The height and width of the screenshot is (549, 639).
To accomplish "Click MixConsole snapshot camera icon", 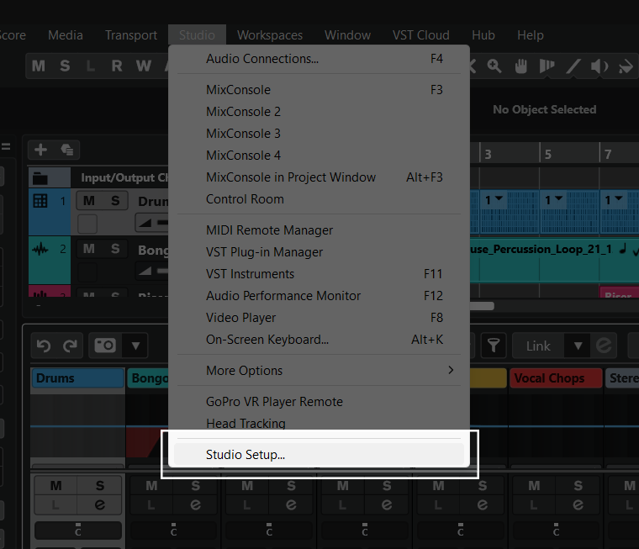I will click(105, 346).
